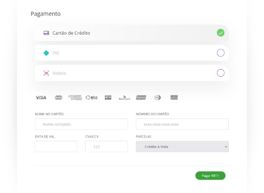Click the American Express brand logo

point(75,98)
